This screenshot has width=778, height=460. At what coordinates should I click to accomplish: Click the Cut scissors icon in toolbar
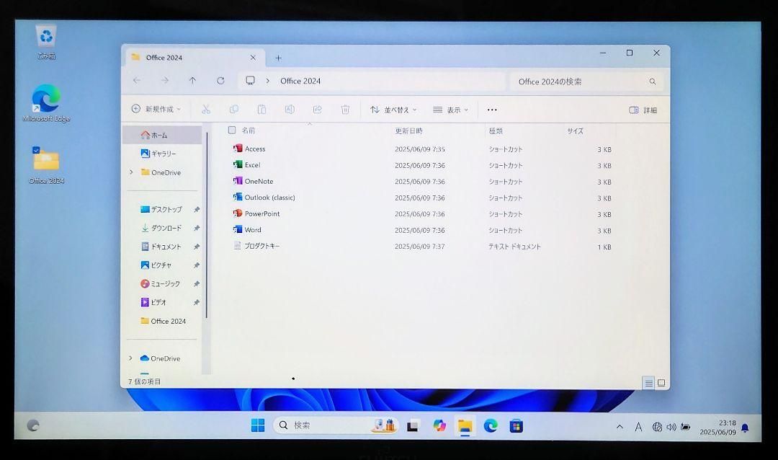pos(205,110)
